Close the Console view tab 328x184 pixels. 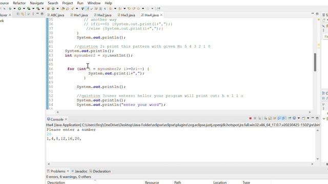coord(66,119)
